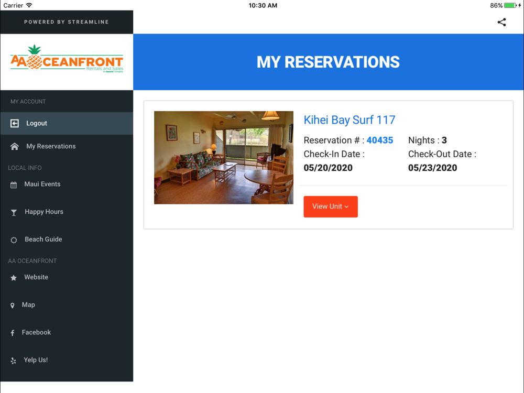Click the AA OCEANFRONT section label
Viewport: 524px width, 393px height.
(32, 261)
